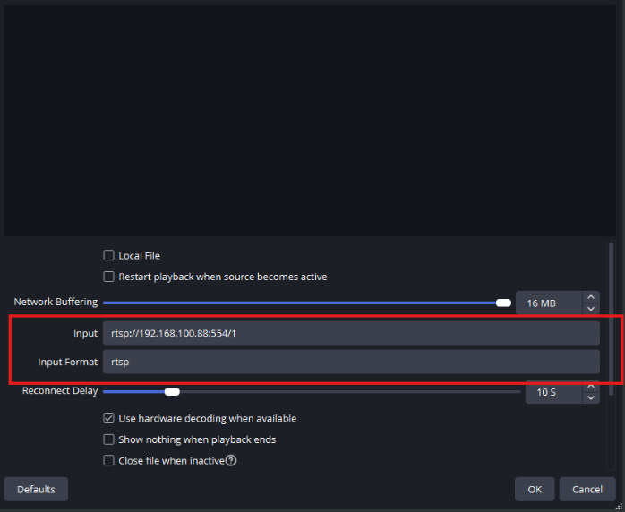625x512 pixels.
Task: Increase Network Buffering with up arrow
Action: pyautogui.click(x=590, y=297)
